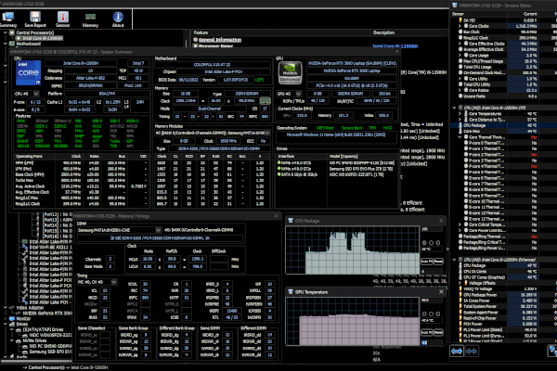The height and width of the screenshot is (371, 557).
Task: Click the General Information link in the Feature list
Action: [x=220, y=40]
